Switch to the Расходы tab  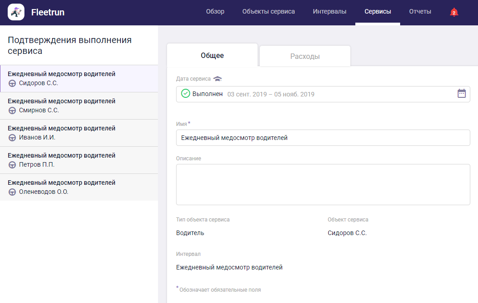point(305,57)
